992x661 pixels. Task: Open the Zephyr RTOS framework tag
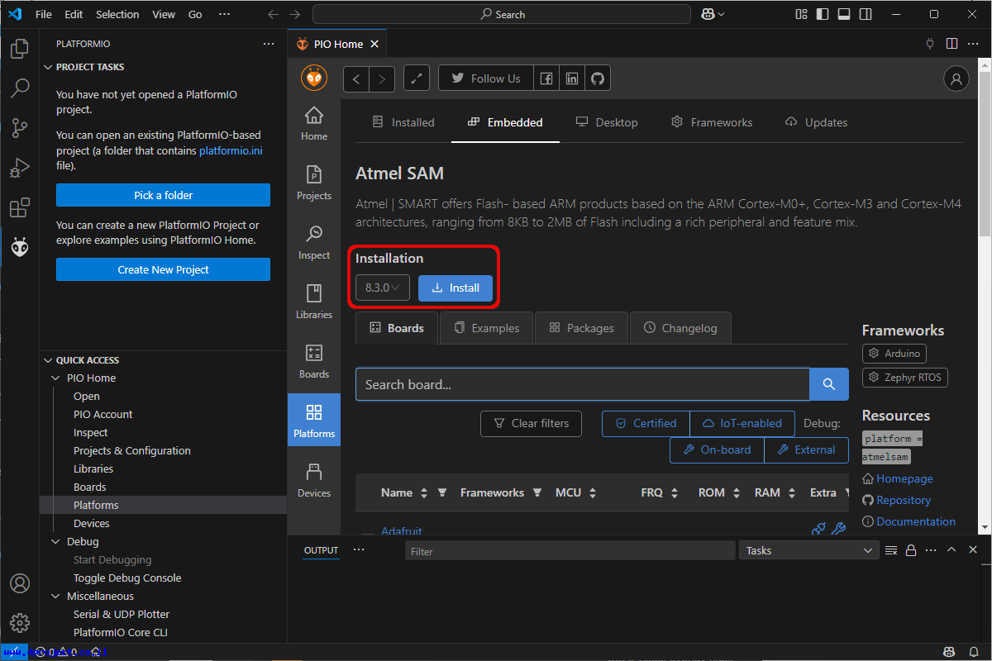pyautogui.click(x=905, y=378)
